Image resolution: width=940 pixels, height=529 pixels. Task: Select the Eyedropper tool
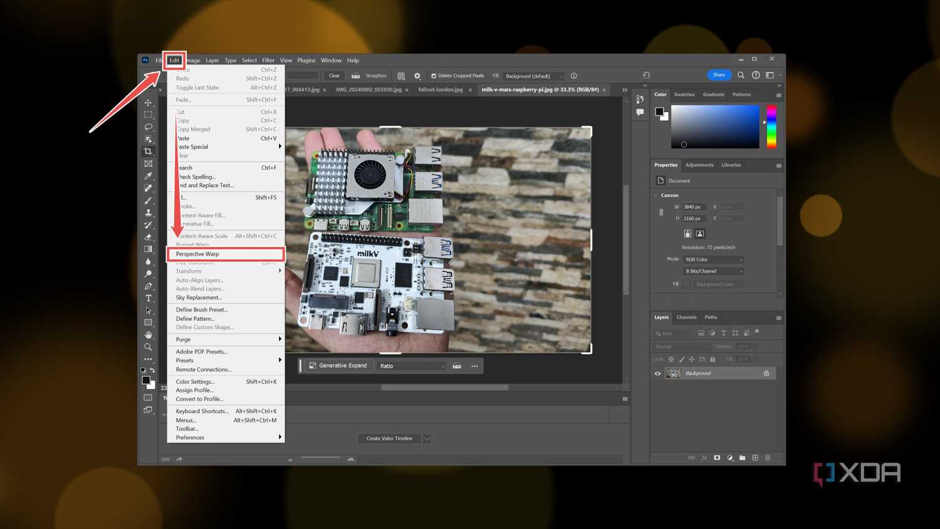point(148,176)
